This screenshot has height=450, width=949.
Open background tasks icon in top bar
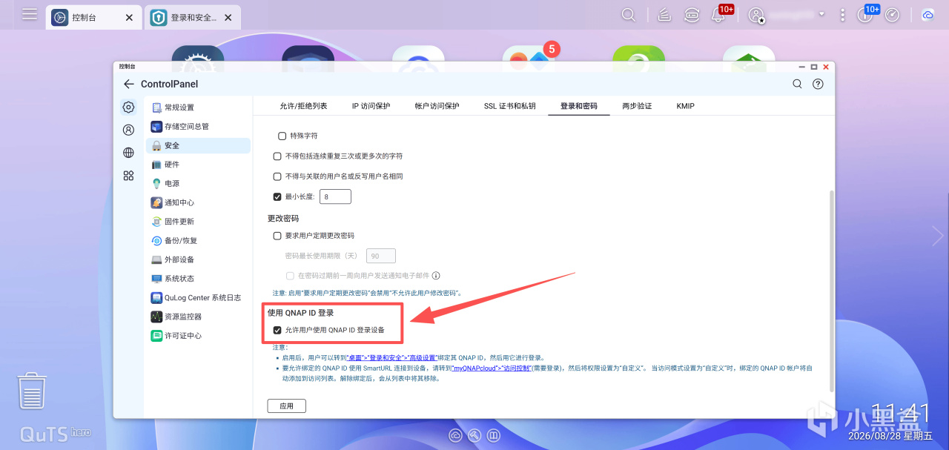pos(665,15)
